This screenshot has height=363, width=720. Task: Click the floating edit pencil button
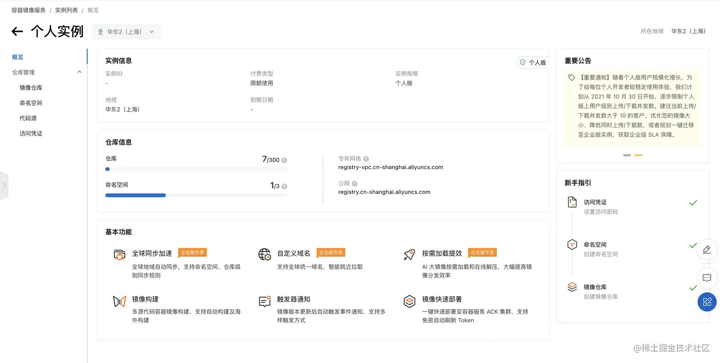[x=707, y=250]
